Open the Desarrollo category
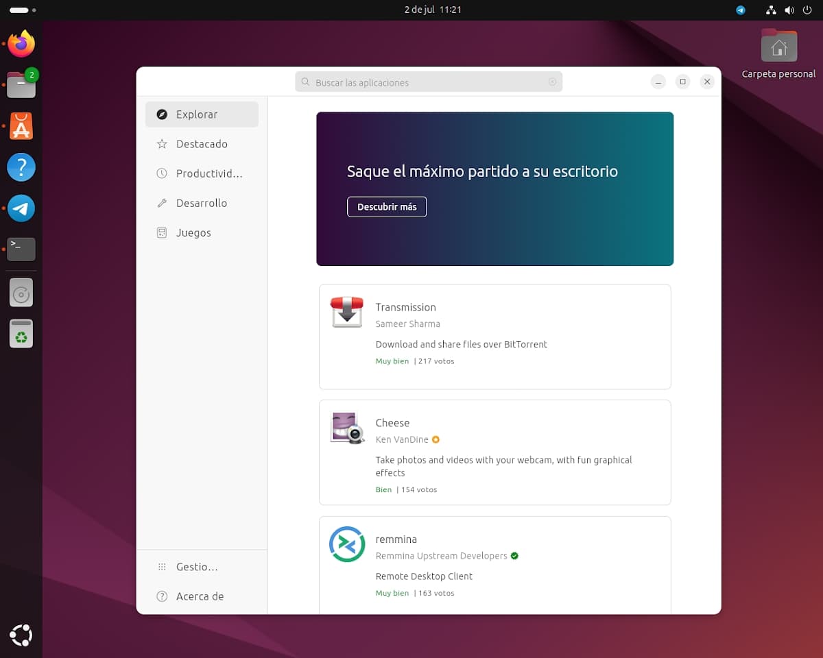This screenshot has width=823, height=658. 202,203
